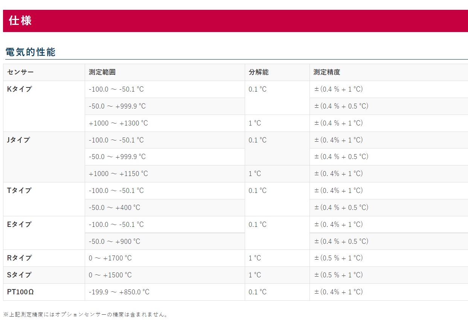Click the footnote about オプションセンサー accuracy

(85, 314)
